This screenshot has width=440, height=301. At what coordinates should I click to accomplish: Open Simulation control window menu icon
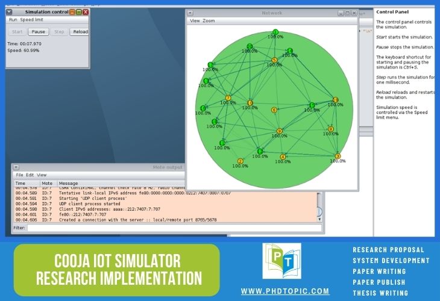tap(9, 12)
